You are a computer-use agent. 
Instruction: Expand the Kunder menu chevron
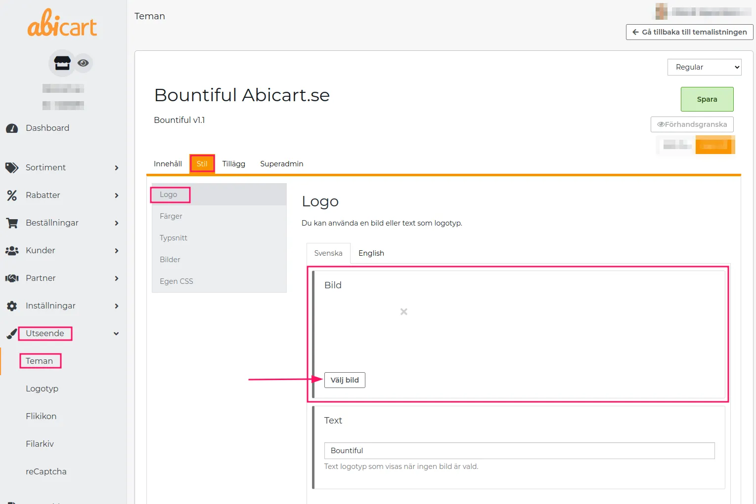[117, 251]
